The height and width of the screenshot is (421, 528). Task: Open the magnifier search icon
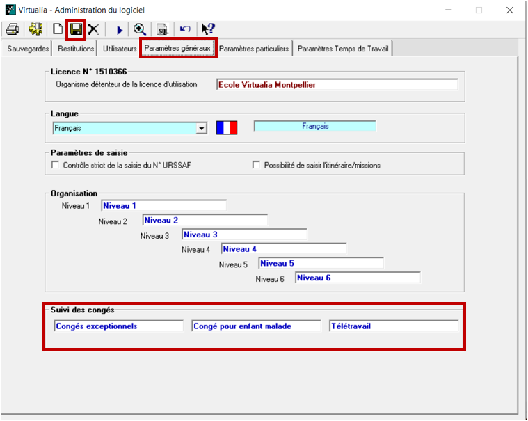click(140, 29)
